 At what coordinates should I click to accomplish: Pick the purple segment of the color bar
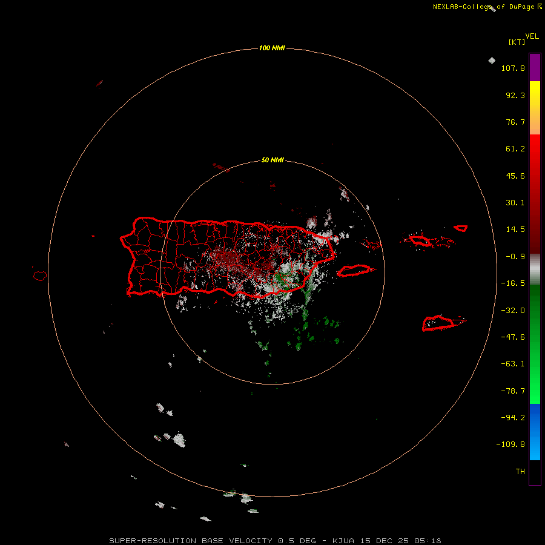535,67
